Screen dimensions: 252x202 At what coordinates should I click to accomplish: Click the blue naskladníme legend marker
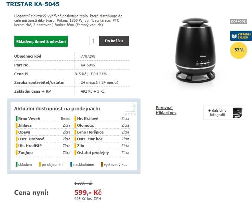tap(71, 165)
